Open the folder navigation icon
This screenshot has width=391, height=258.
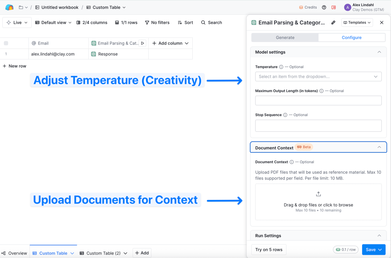(x=21, y=7)
